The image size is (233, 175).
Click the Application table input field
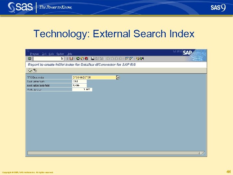point(79,81)
